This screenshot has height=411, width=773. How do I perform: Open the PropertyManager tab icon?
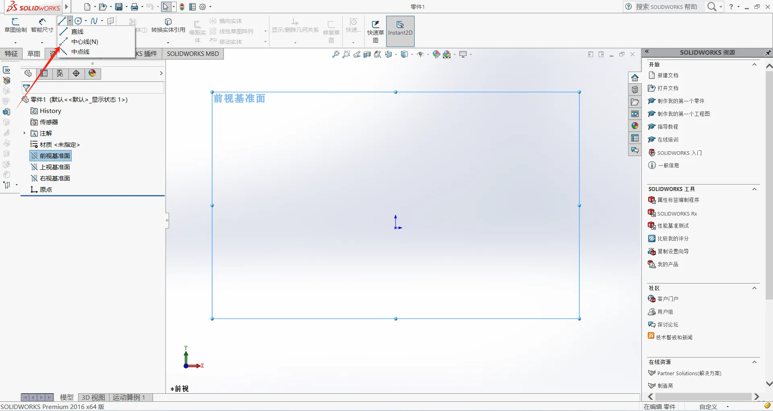click(44, 73)
